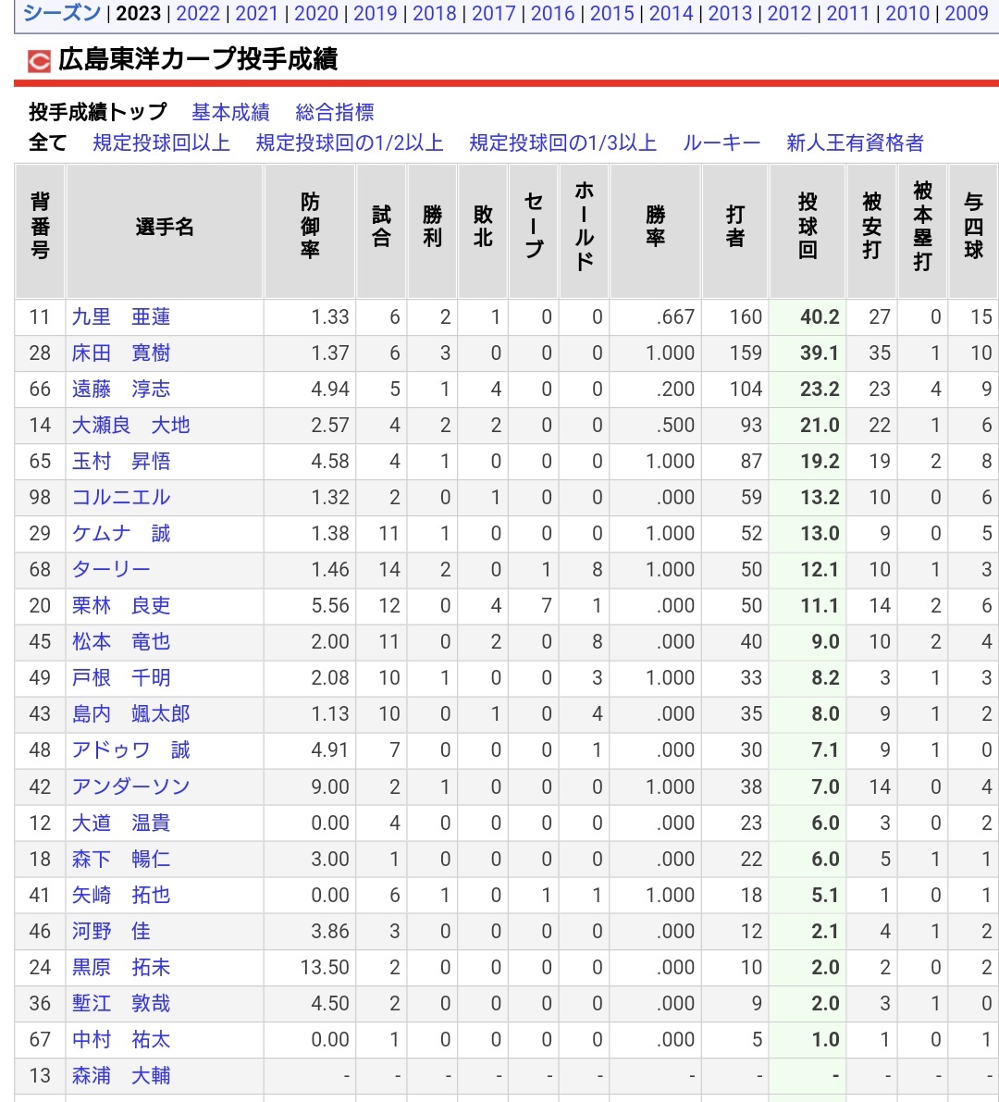
Task: Sort by the ホールド column header
Action: [584, 231]
